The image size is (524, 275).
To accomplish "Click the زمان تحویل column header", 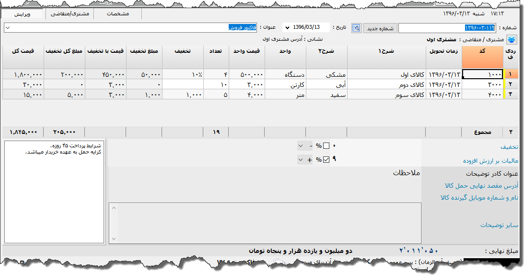I will tap(444, 58).
